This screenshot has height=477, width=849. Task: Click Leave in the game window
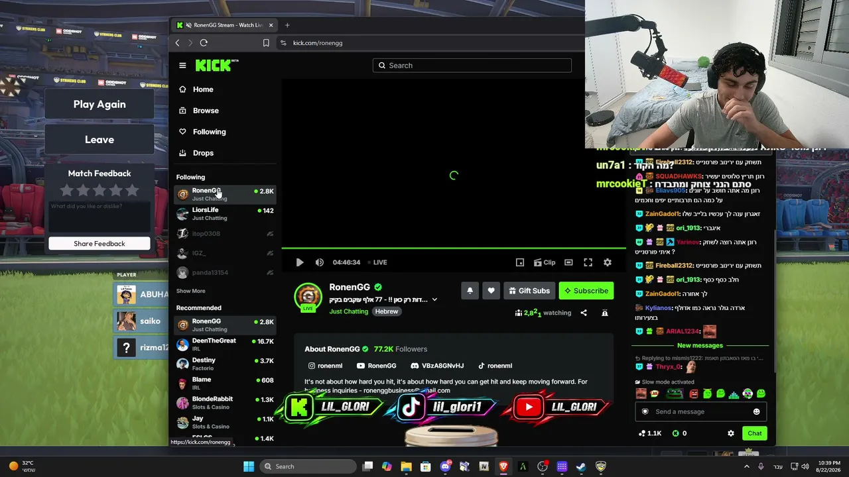(99, 140)
